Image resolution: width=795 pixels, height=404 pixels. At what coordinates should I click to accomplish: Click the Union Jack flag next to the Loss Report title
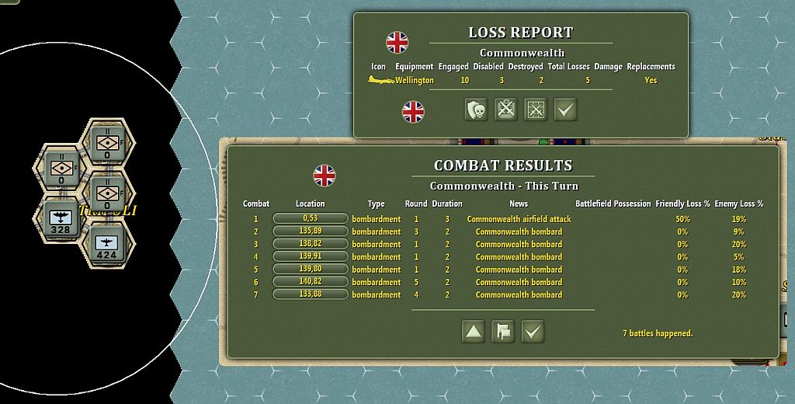[x=397, y=42]
